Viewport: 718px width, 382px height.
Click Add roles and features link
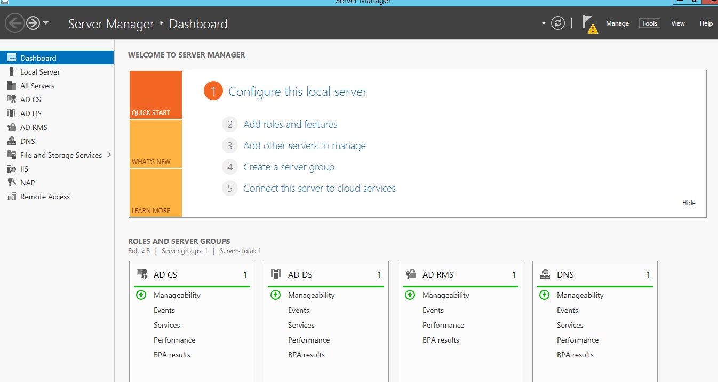[290, 124]
